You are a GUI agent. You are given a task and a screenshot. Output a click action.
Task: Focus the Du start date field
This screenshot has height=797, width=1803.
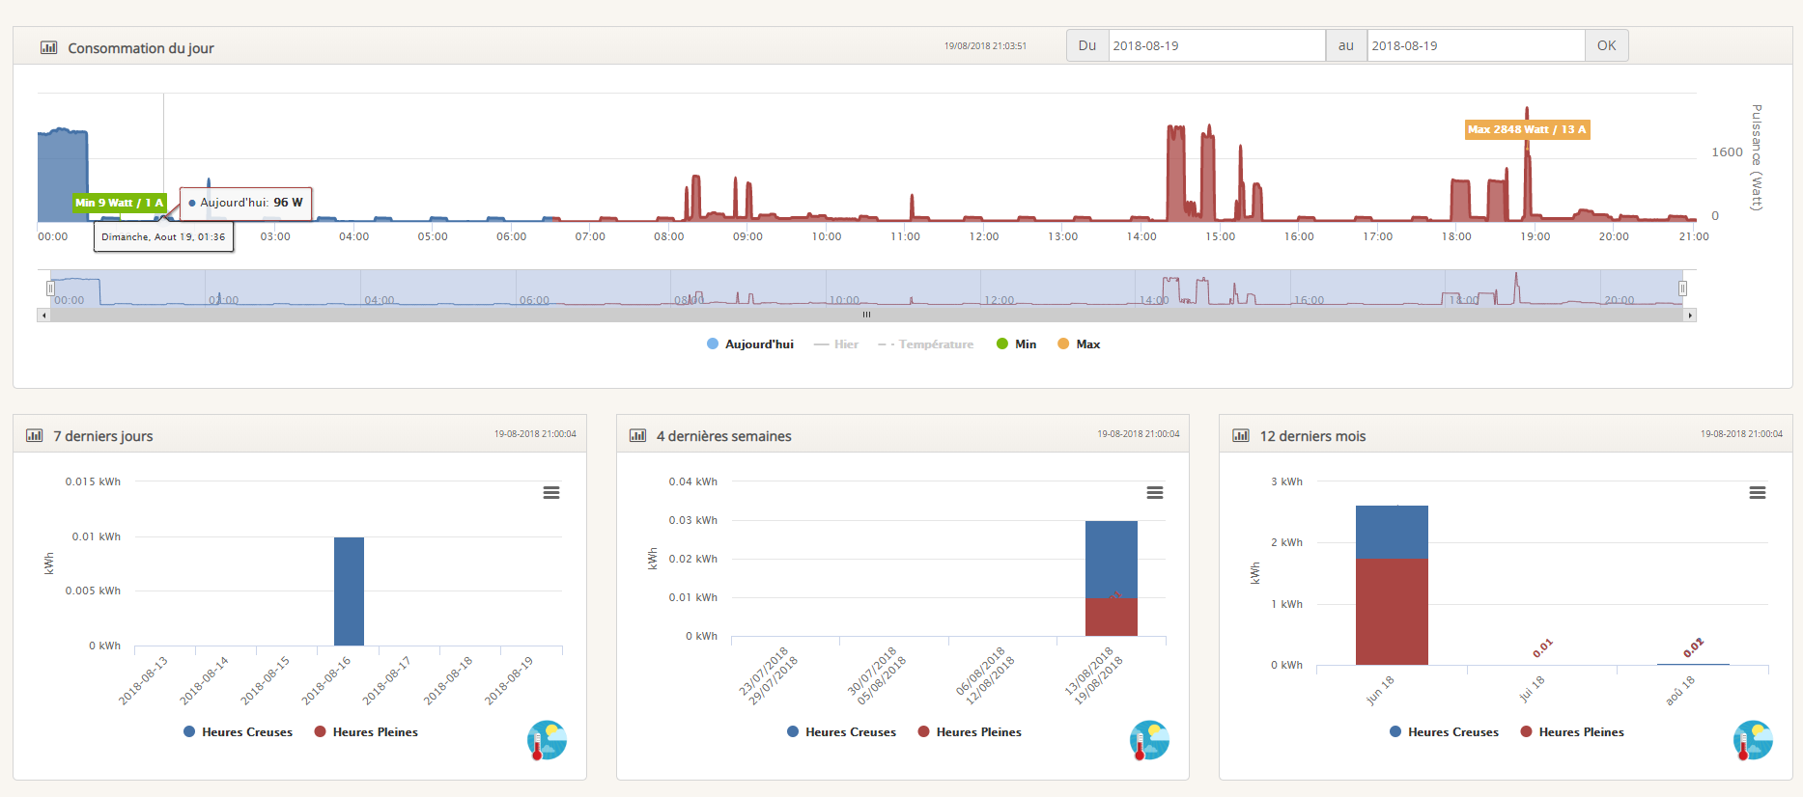click(x=1217, y=45)
